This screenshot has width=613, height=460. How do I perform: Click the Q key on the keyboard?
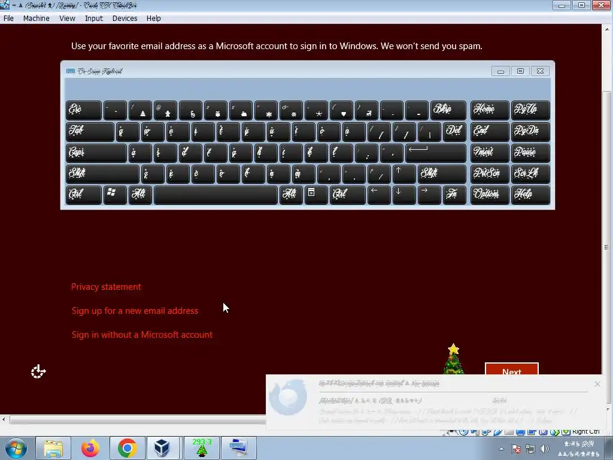(128, 131)
